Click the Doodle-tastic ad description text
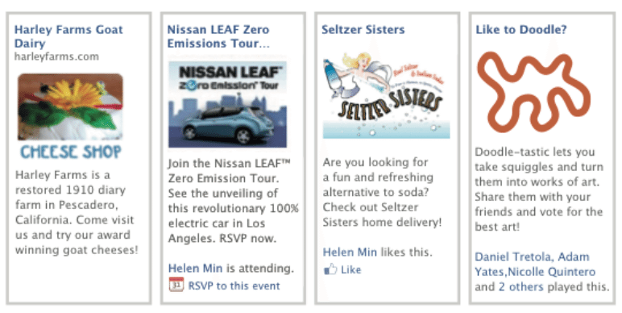 [x=539, y=189]
